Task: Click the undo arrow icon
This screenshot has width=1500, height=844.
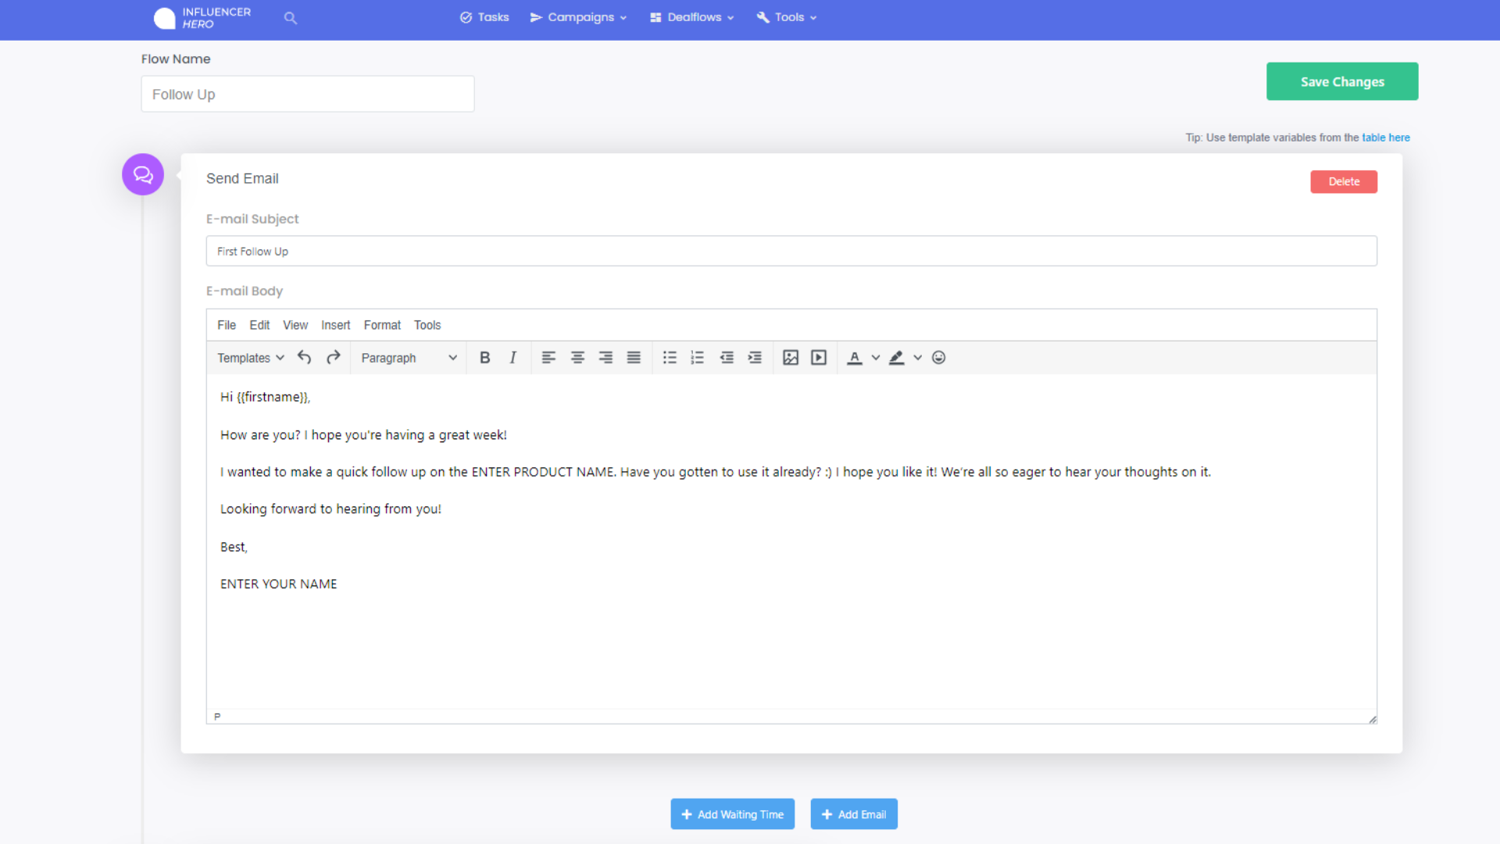Action: click(x=305, y=357)
